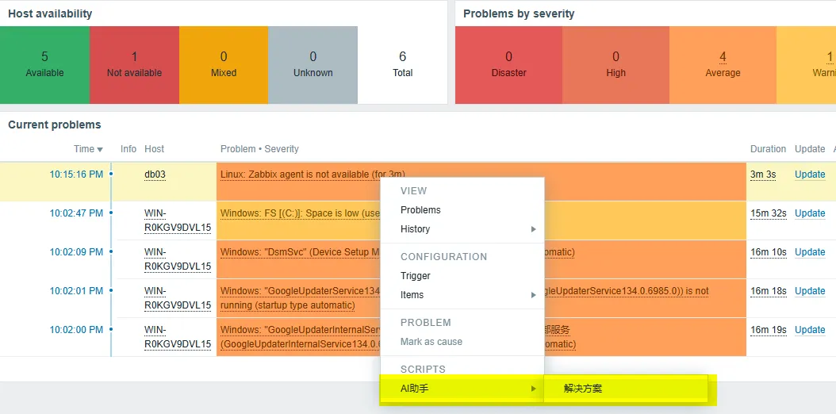This screenshot has height=414, width=836.
Task: Open the AI助手 submenu arrow
Action: point(533,389)
